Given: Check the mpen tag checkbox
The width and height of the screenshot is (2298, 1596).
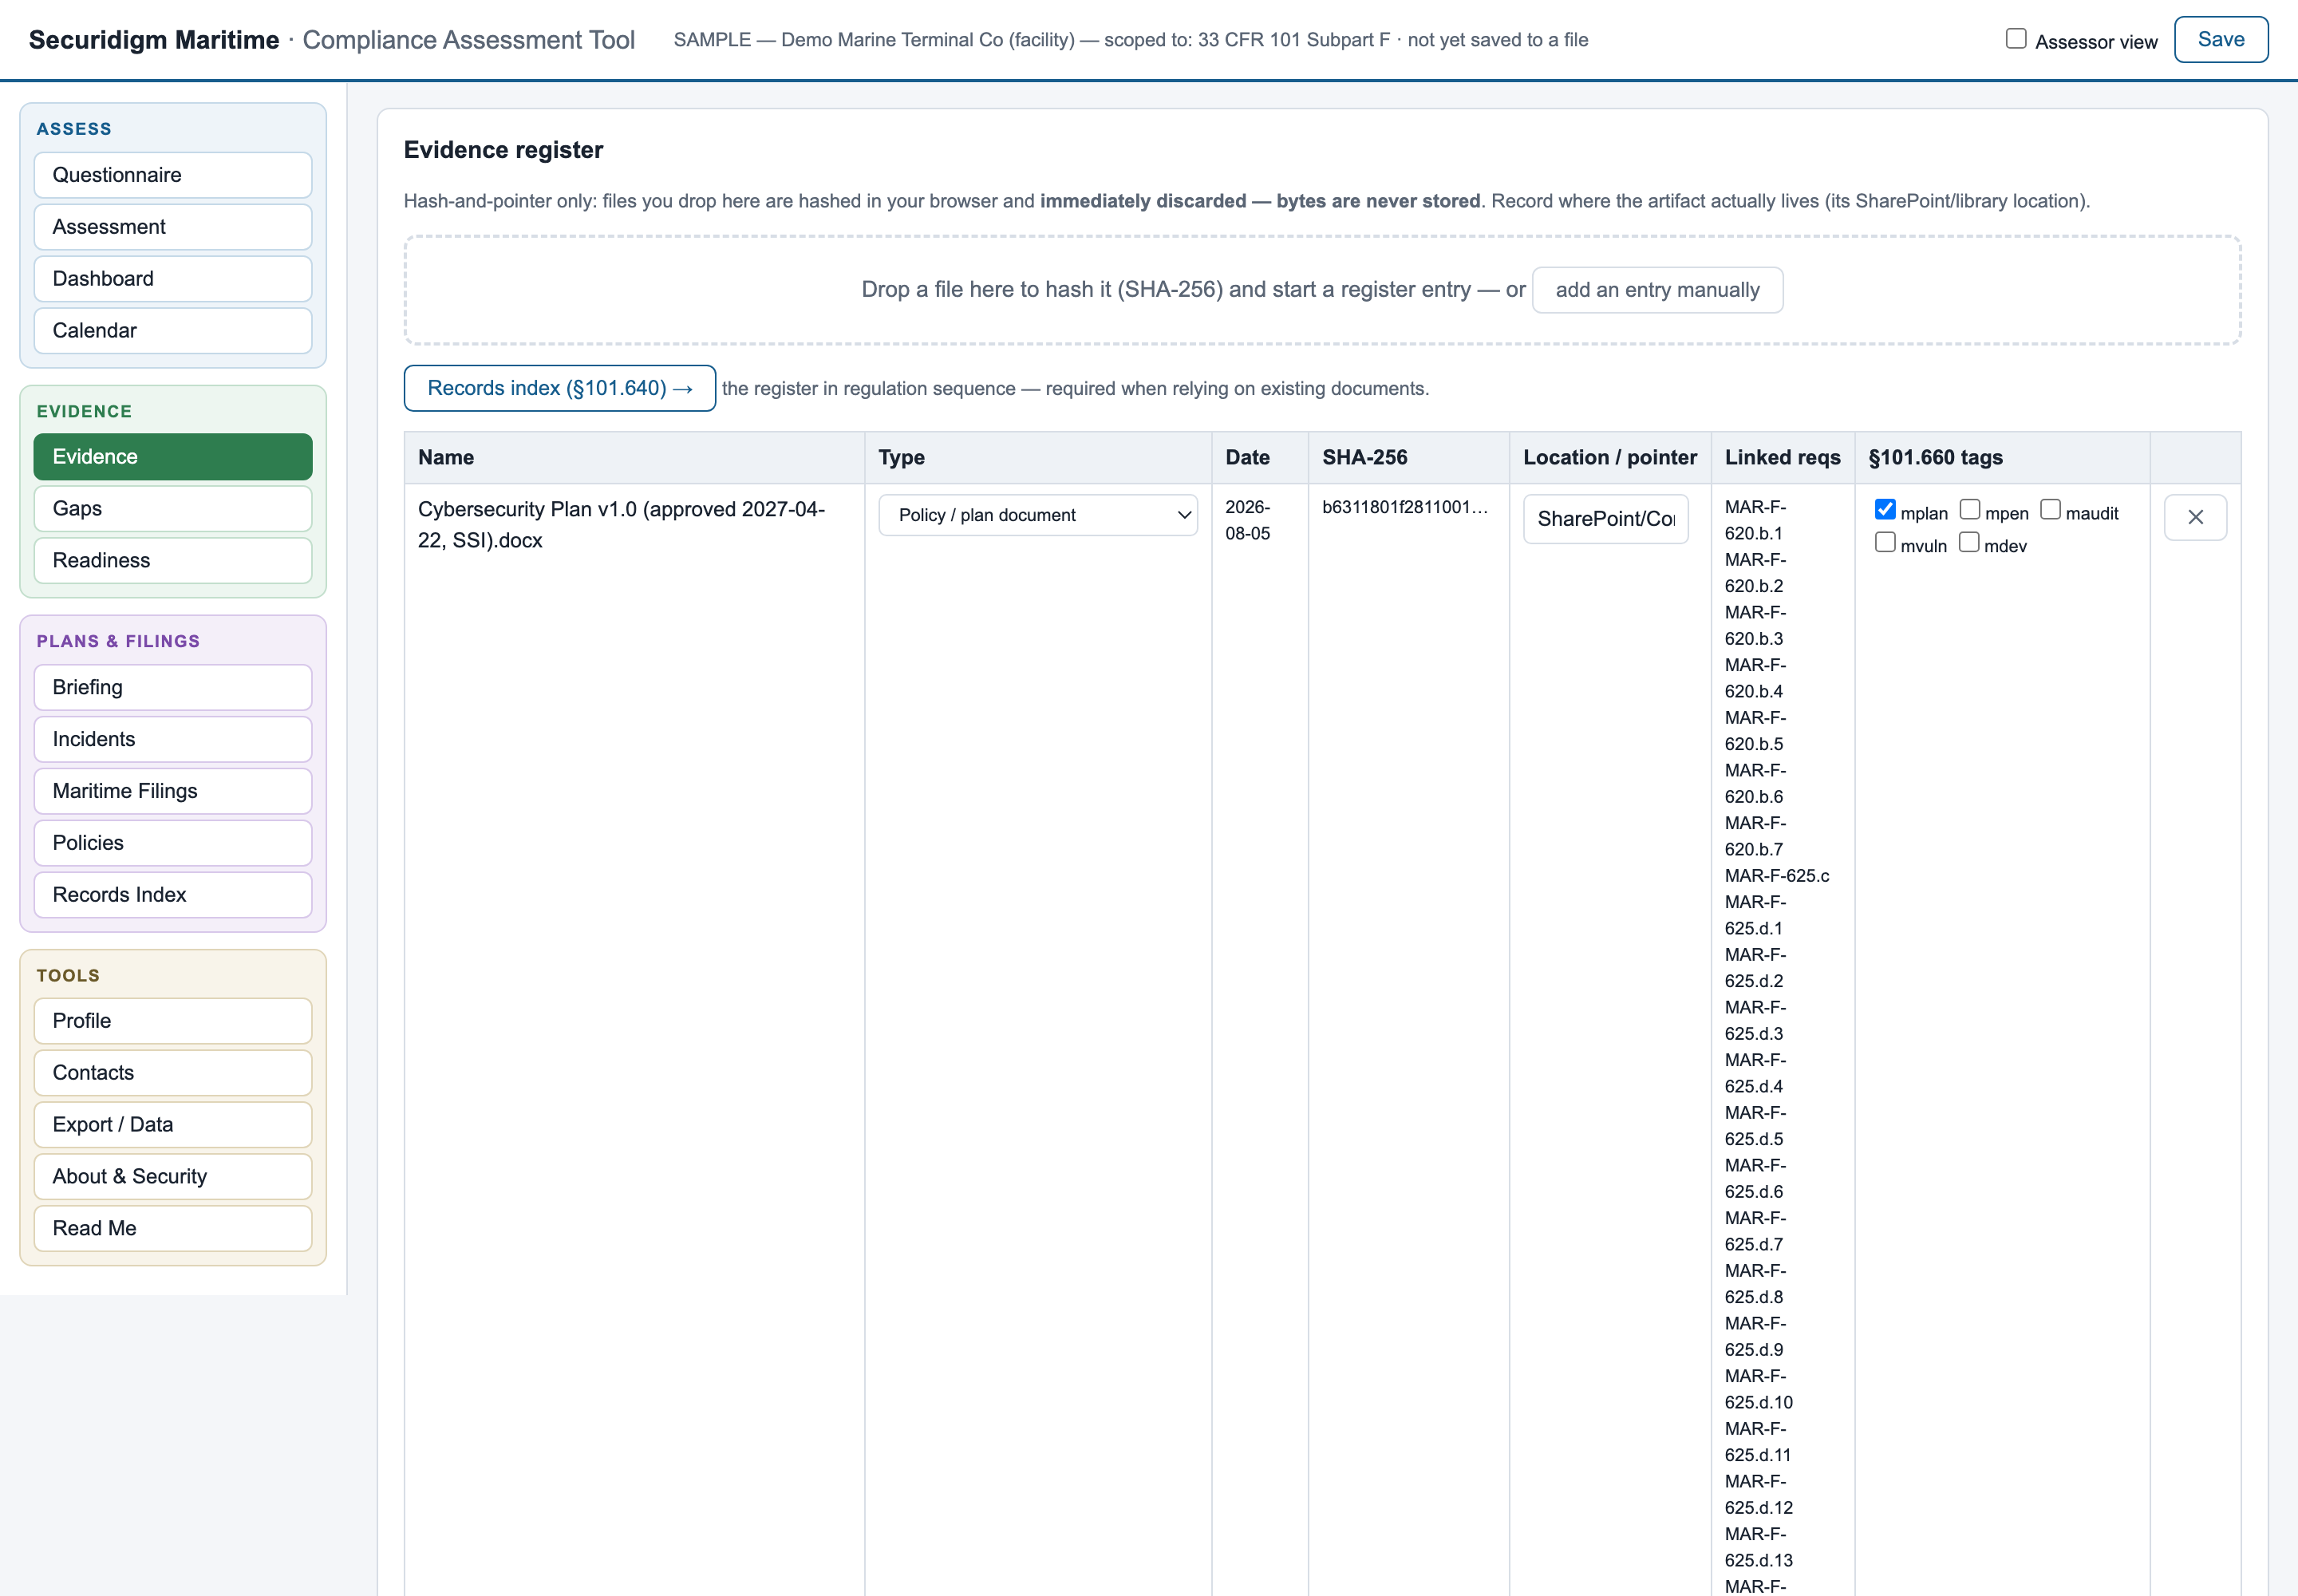Looking at the screenshot, I should (x=1969, y=510).
